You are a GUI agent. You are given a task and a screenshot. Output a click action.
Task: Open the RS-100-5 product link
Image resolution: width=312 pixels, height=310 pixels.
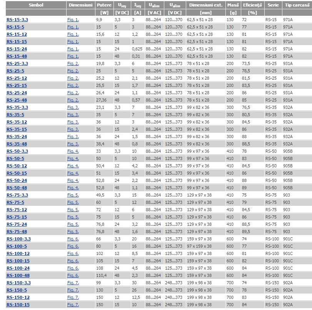point(17,246)
